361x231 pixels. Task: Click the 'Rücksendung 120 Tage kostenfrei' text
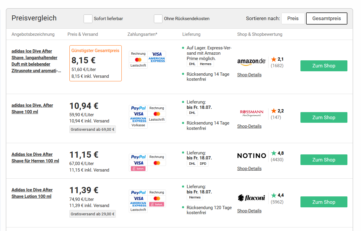coord(209,210)
